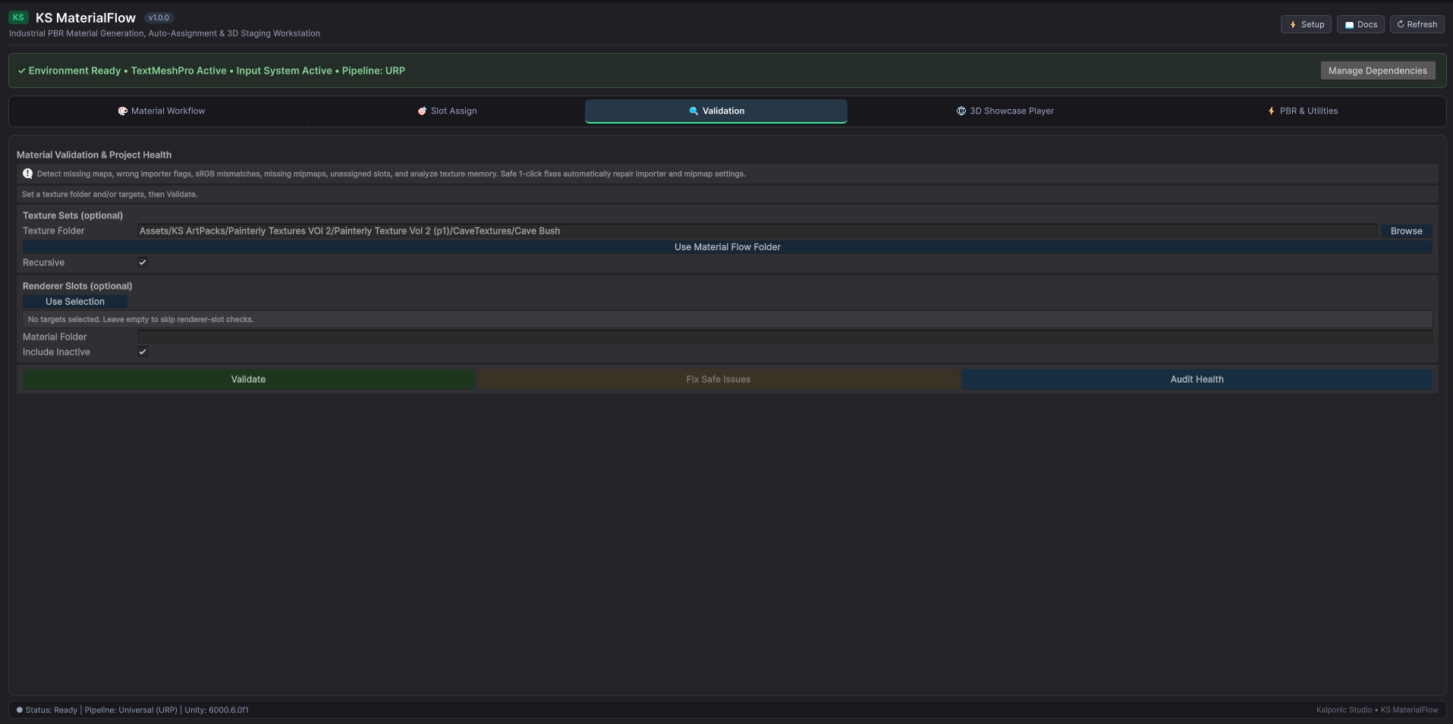Click the empty Material Folder field
1453x724 pixels.
click(x=785, y=337)
